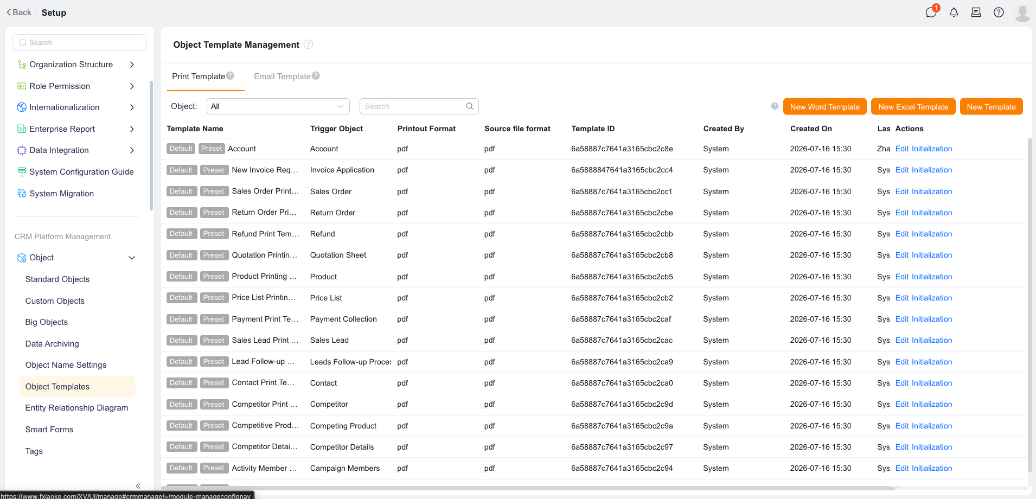Click the Created On column header
1036x499 pixels.
[x=811, y=129]
